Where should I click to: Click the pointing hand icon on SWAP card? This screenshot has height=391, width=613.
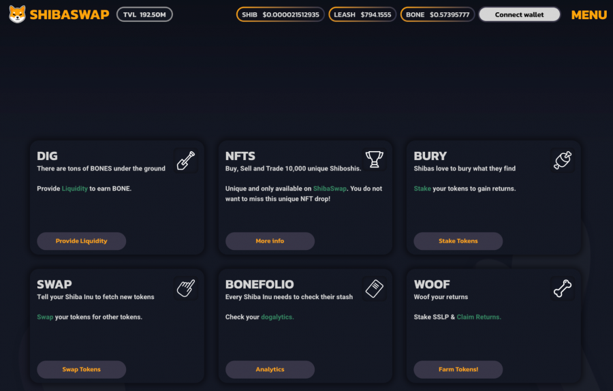(186, 289)
